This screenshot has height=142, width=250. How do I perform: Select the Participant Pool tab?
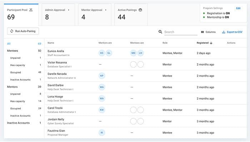pyautogui.click(x=21, y=15)
